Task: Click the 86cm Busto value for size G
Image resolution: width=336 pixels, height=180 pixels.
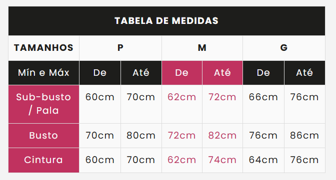Action: click(304, 136)
